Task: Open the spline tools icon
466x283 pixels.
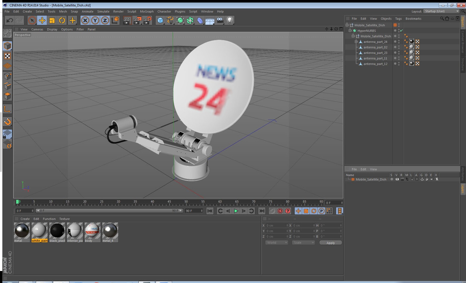Action: tap(170, 20)
